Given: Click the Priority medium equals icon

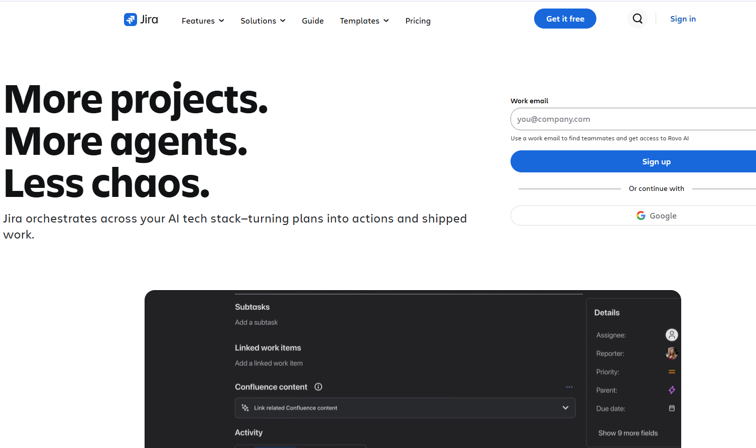Looking at the screenshot, I should 672,372.
